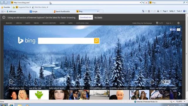The height and width of the screenshot is (106, 188).
Task: Click the Home icon in command bar
Action: tap(143, 11)
